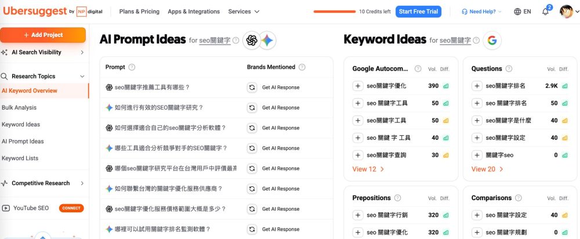Image resolution: width=580 pixels, height=239 pixels.
Task: Click help icon beside Questions title
Action: pyautogui.click(x=509, y=68)
